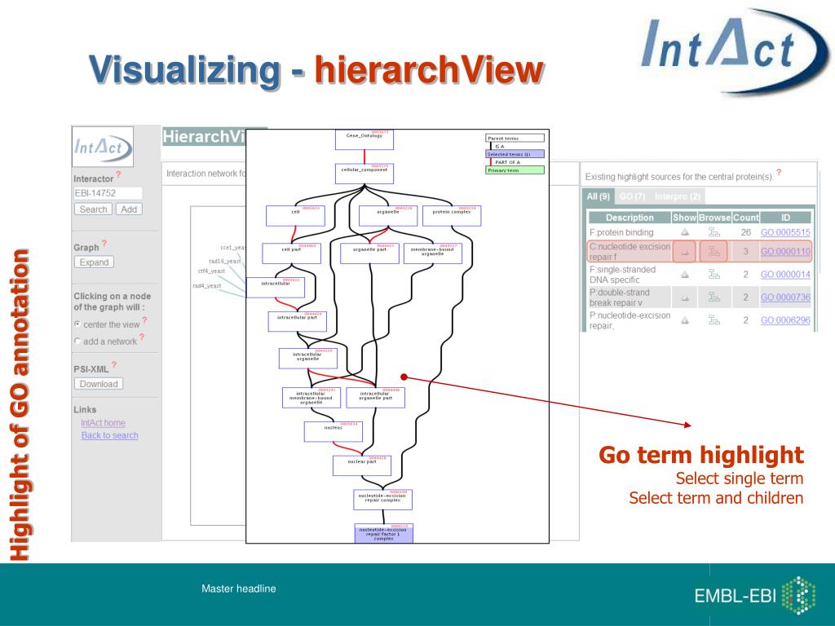The width and height of the screenshot is (835, 626).
Task: Click the membrane-bound organelle node
Action: pos(432,253)
